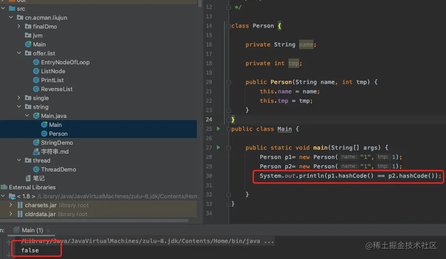Click the println statement on line 30
Viewport: 446px width, 259px height.
[350, 176]
